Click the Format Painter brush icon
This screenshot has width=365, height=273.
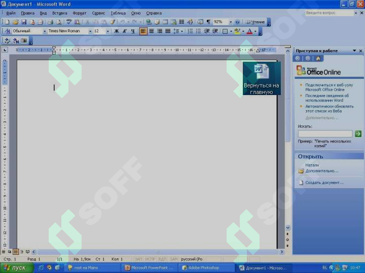(113, 22)
